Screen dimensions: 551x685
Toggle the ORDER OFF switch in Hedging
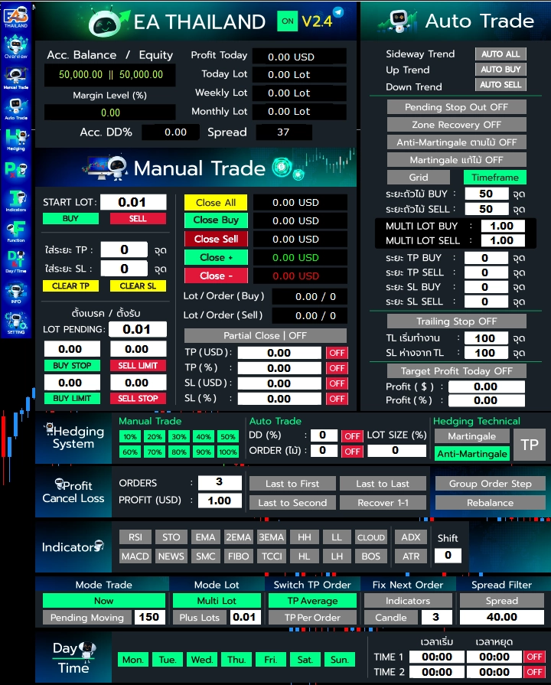(x=352, y=452)
